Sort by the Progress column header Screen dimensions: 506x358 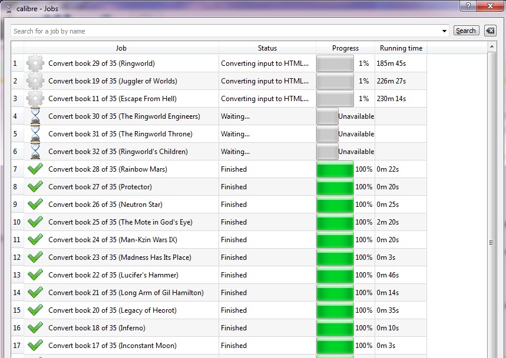(x=345, y=48)
